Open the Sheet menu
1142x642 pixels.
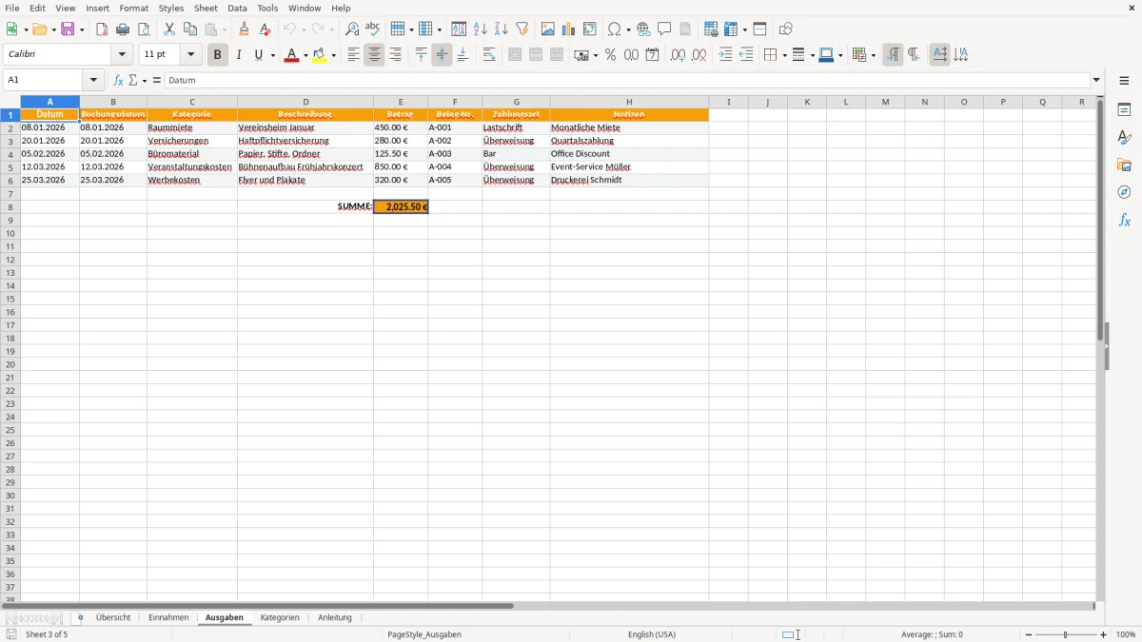(x=206, y=8)
